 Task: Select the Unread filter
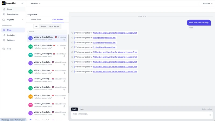pos(43,26)
